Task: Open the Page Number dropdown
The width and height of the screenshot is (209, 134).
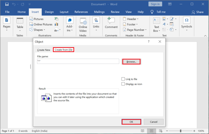Action: [x=135, y=30]
